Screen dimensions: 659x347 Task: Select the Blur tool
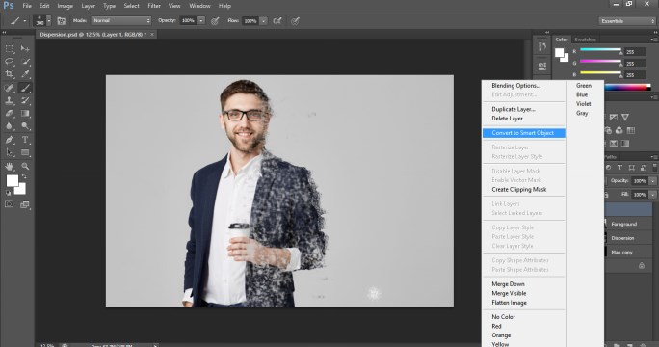pos(10,125)
